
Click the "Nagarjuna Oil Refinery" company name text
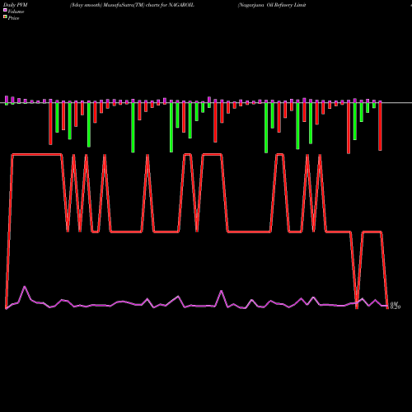(x=265, y=5)
